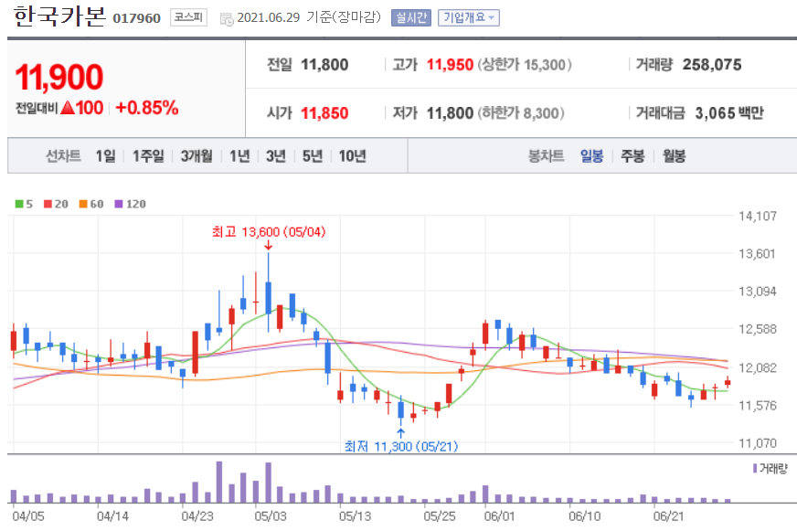The height and width of the screenshot is (531, 797).
Task: Click the 13,094 price axis label
Action: point(758,292)
